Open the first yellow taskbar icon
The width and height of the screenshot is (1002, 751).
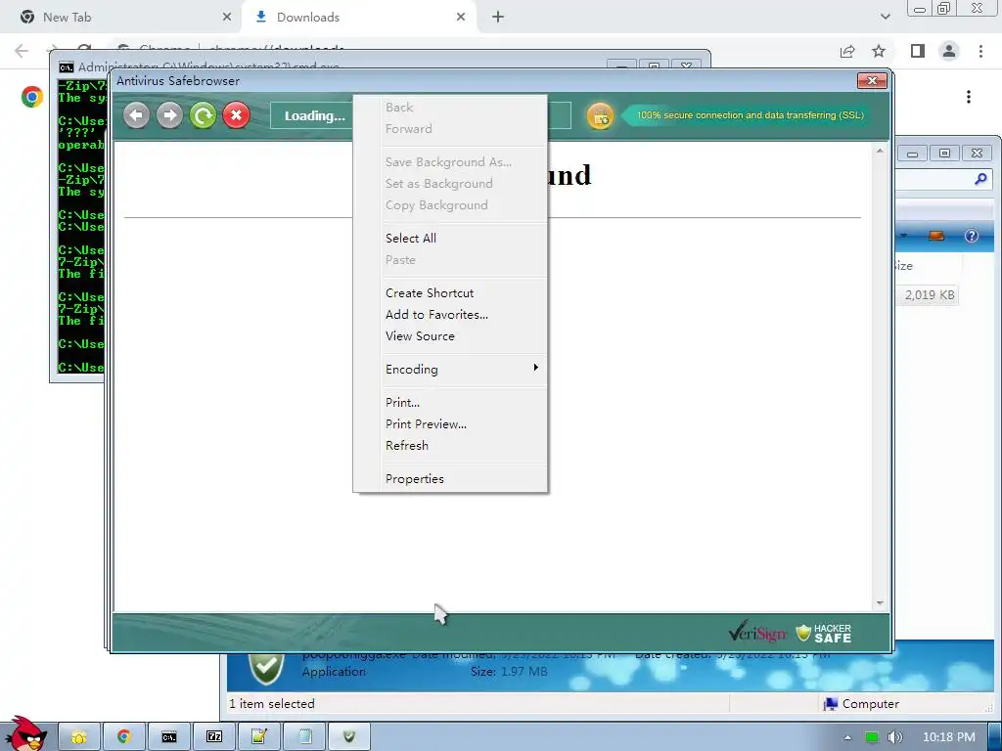coord(79,737)
